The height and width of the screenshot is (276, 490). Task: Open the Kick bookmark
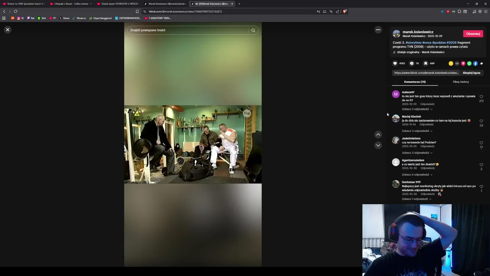[42, 18]
